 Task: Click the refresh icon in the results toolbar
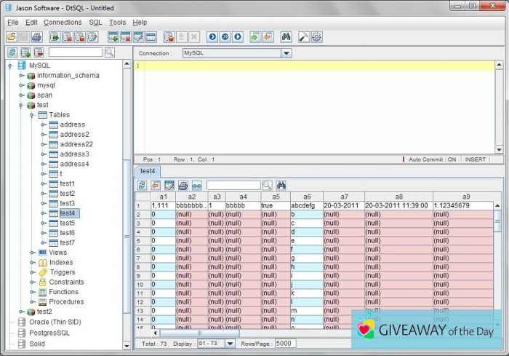coord(142,186)
